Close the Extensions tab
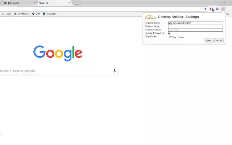 pyautogui.click(x=34, y=3)
